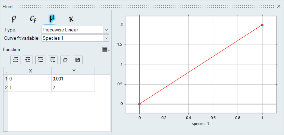This screenshot has width=284, height=135.
Task: Select the X cell in row 2
Action: click(30, 88)
